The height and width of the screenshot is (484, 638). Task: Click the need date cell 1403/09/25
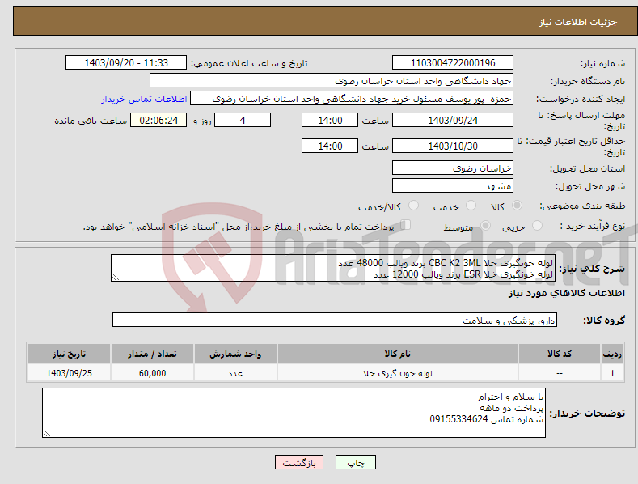[69, 373]
